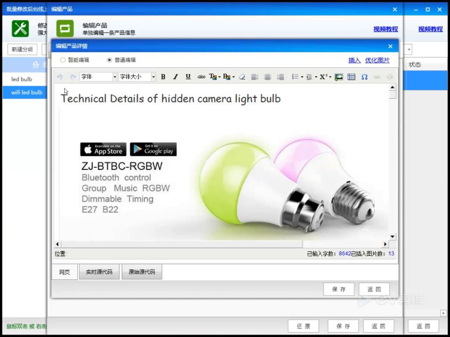
Task: Click the undo arrow icon
Action: click(x=60, y=77)
